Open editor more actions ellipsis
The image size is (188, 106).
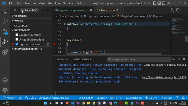pos(183,10)
